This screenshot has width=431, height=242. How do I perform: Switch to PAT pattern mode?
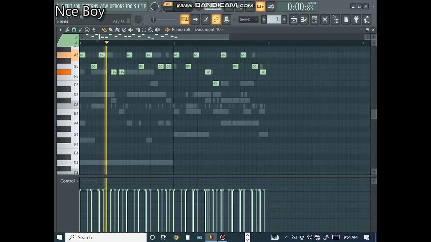pyautogui.click(x=168, y=4)
